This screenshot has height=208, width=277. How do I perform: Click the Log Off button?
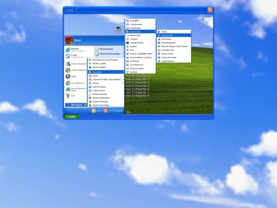[97, 111]
